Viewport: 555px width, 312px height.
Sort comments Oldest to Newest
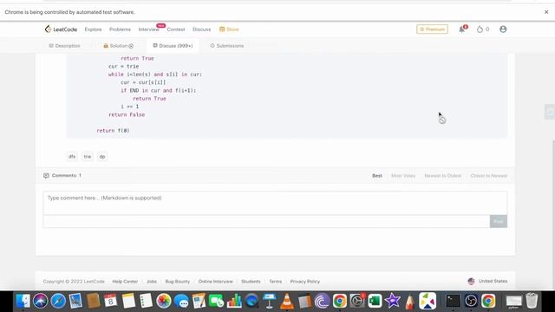pyautogui.click(x=489, y=176)
